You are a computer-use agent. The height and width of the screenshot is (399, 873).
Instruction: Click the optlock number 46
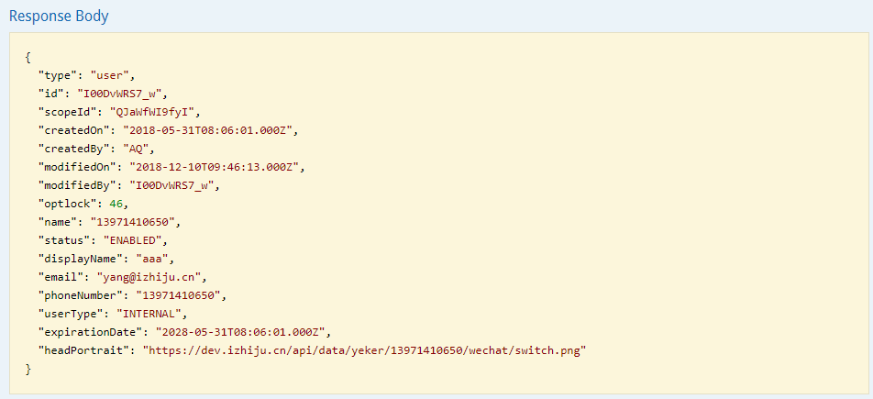tap(116, 204)
